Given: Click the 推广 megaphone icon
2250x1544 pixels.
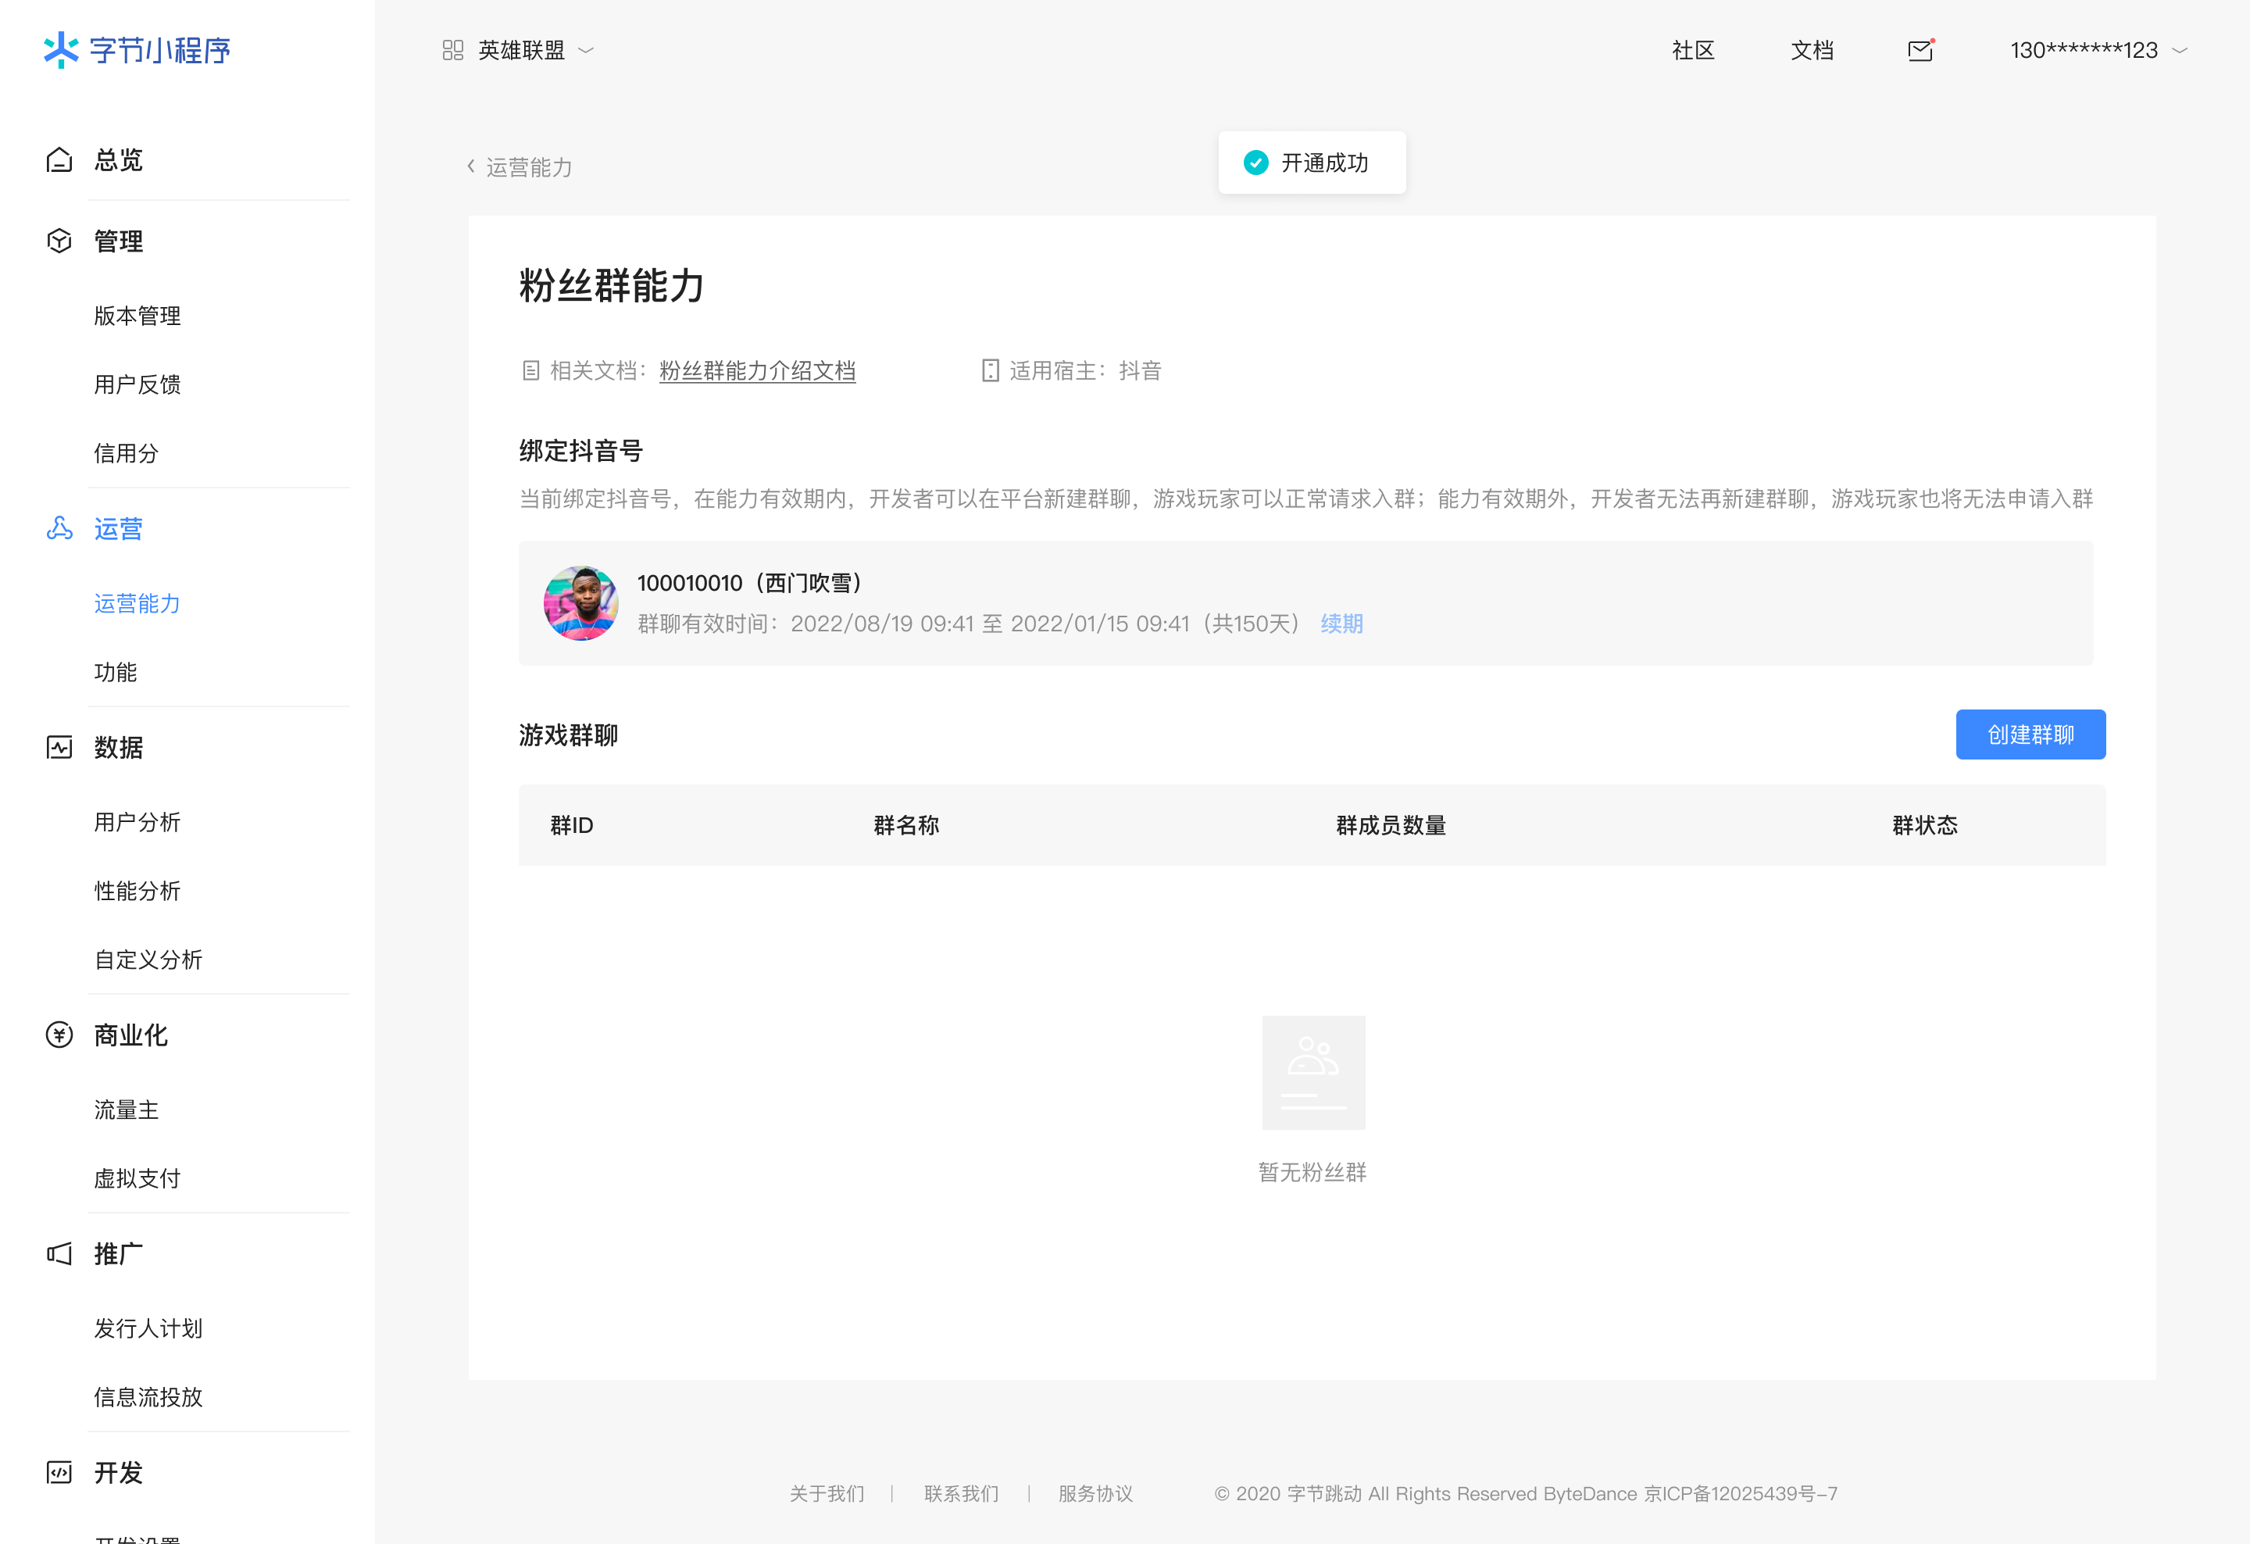Looking at the screenshot, I should pyautogui.click(x=59, y=1253).
